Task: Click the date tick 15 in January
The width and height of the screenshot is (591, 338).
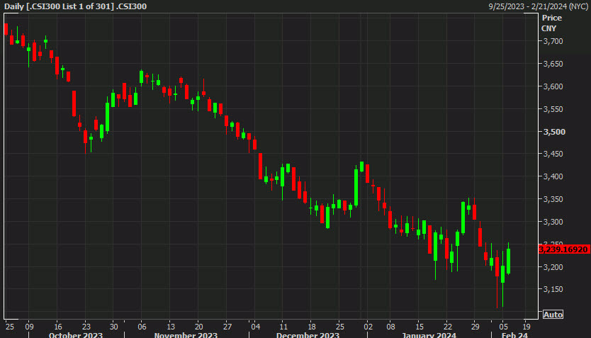Action: coord(419,327)
